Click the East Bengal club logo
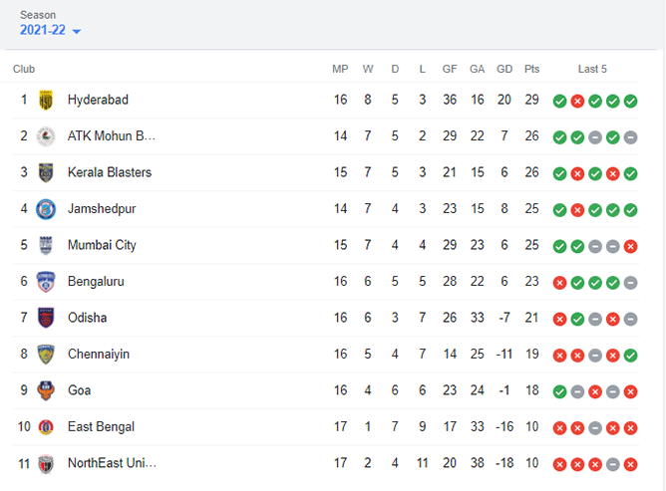Image resolution: width=666 pixels, height=491 pixels. click(x=46, y=427)
